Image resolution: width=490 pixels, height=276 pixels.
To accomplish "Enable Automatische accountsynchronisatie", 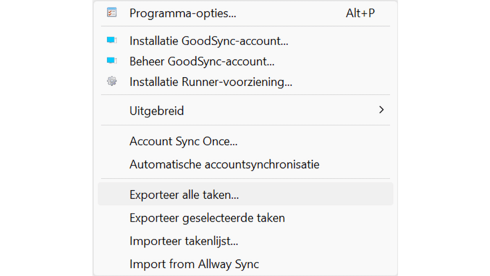I will [x=224, y=164].
